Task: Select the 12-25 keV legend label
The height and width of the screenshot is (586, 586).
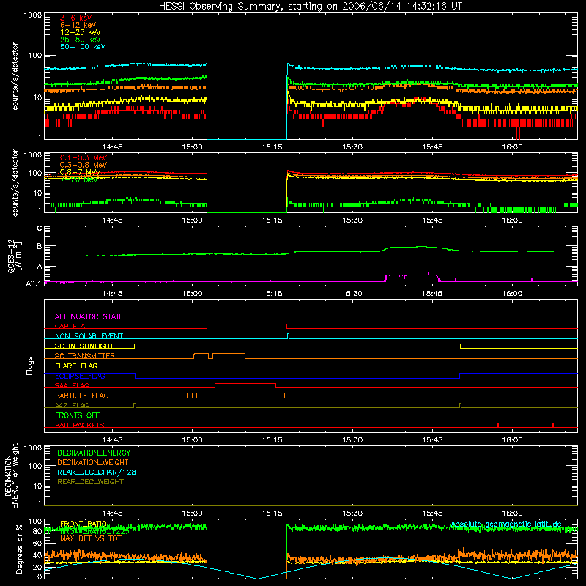Action: pyautogui.click(x=81, y=32)
